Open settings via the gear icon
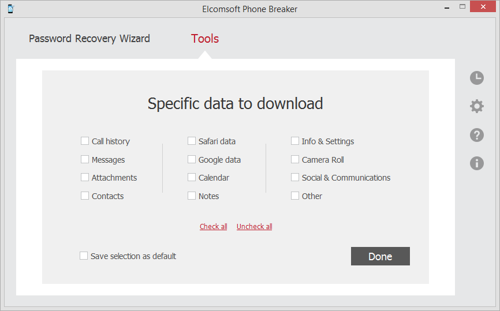This screenshot has height=311, width=500. pyautogui.click(x=476, y=106)
